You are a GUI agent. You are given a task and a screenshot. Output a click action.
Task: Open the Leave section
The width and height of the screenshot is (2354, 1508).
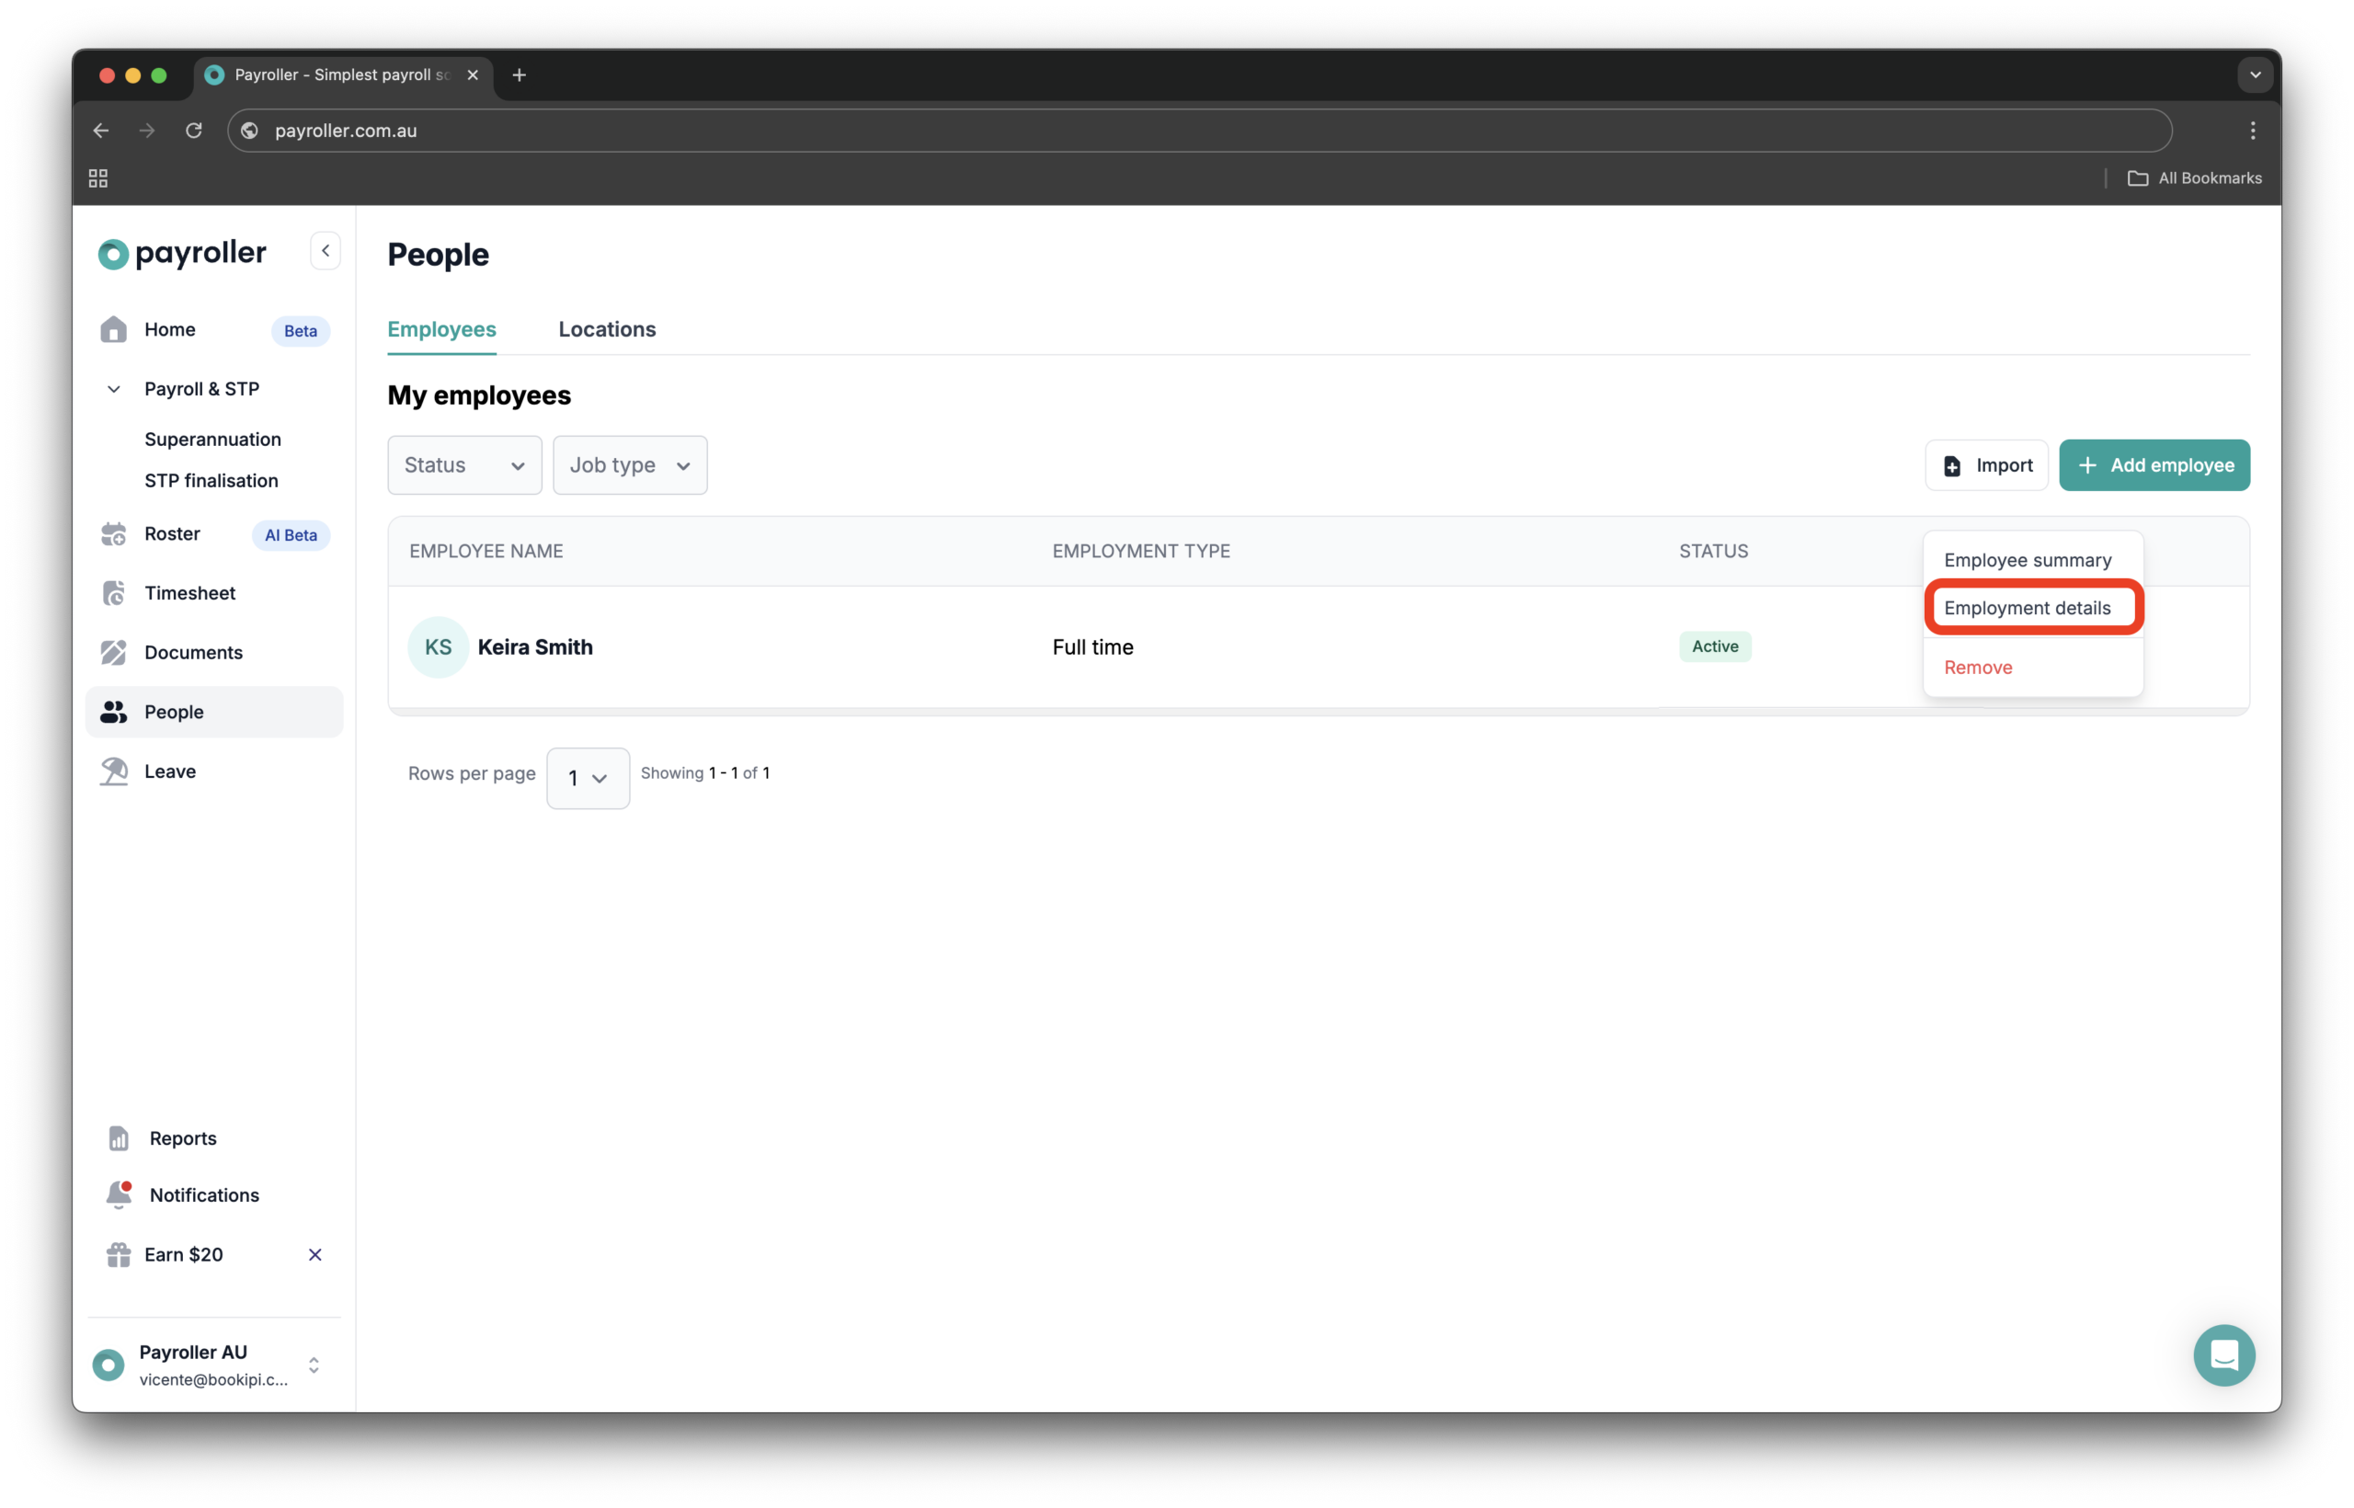pyautogui.click(x=168, y=771)
